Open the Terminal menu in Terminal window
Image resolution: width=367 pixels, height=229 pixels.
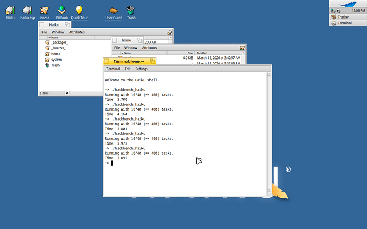pos(113,69)
